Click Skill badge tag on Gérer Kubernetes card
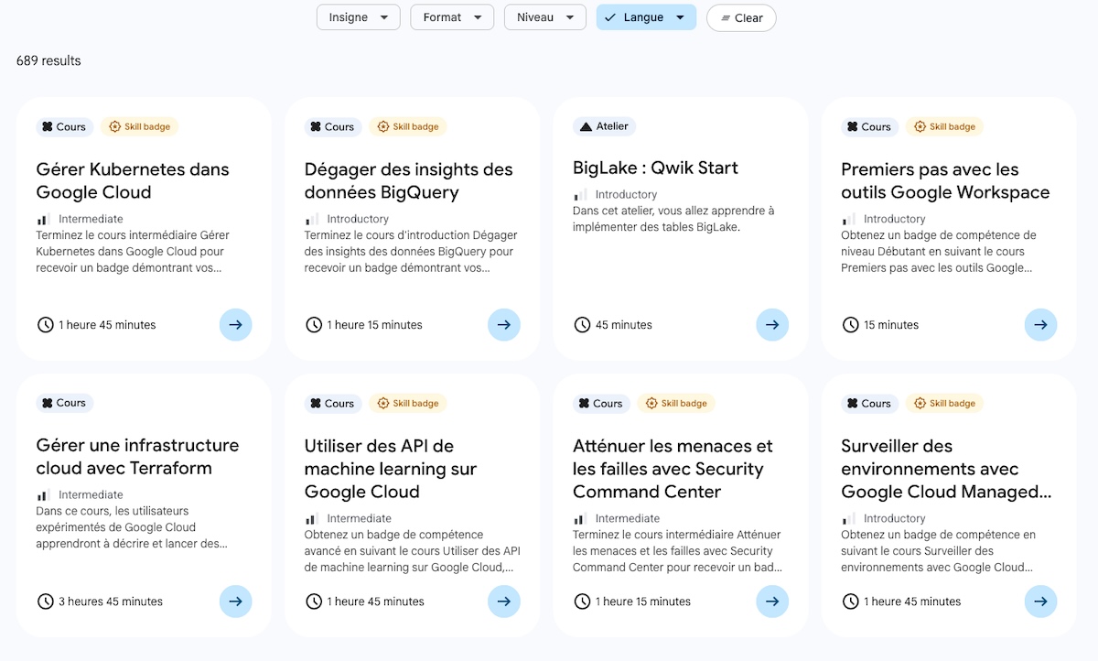Viewport: 1098px width, 661px height. coord(139,126)
